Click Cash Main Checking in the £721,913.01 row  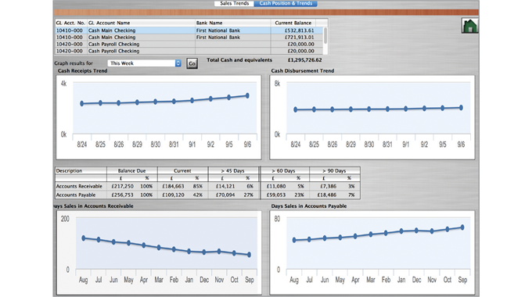click(112, 37)
